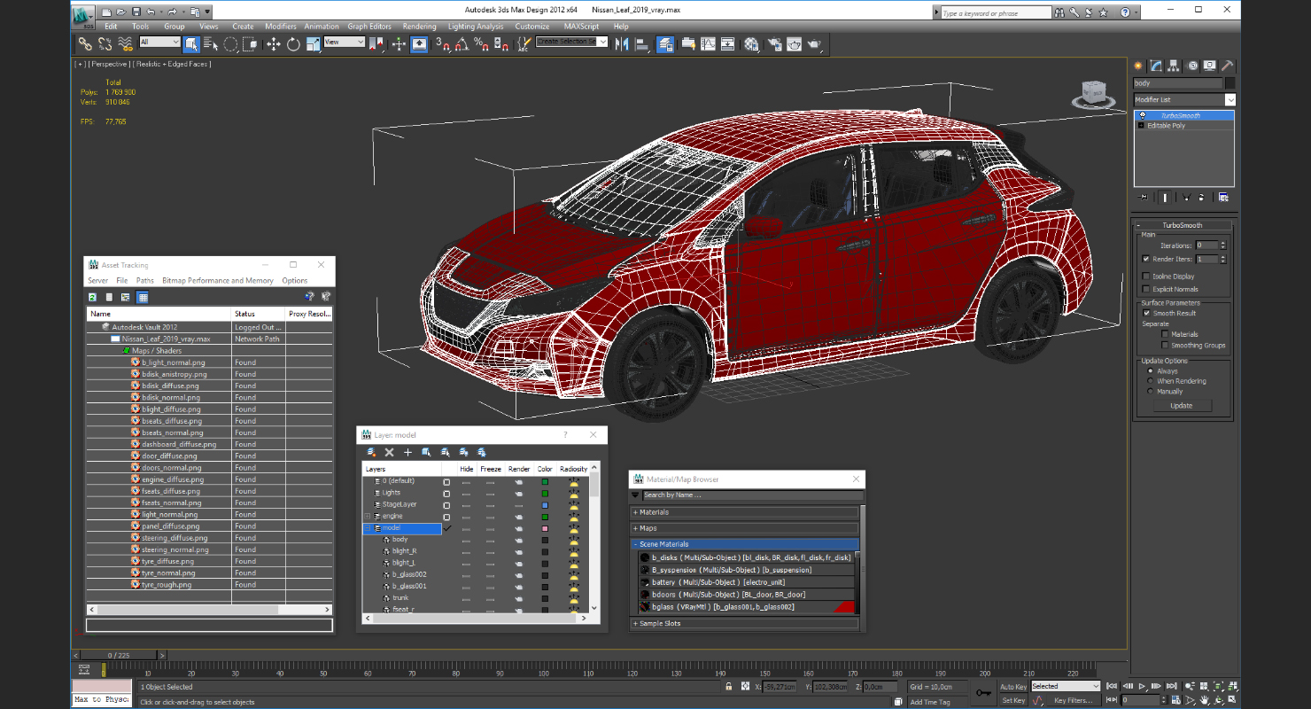Open the Curve Editor icon
Screen dimensions: 1311x709
point(708,43)
